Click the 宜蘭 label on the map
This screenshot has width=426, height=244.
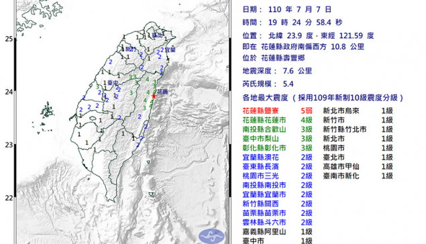[170, 50]
